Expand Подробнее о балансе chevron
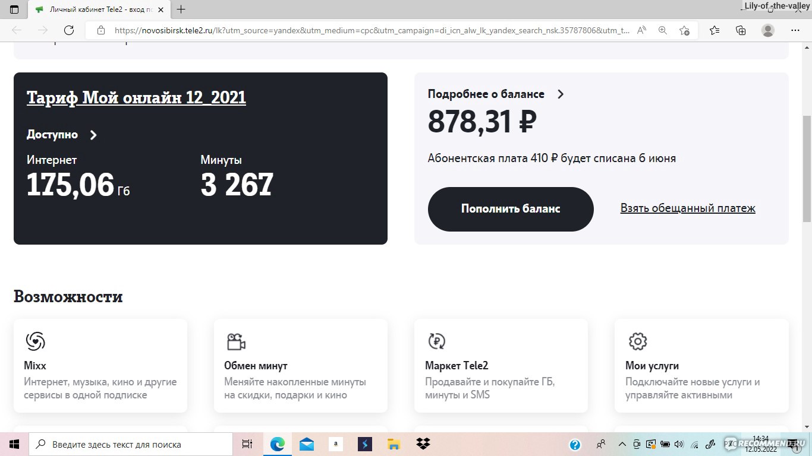The image size is (812, 456). pos(560,94)
